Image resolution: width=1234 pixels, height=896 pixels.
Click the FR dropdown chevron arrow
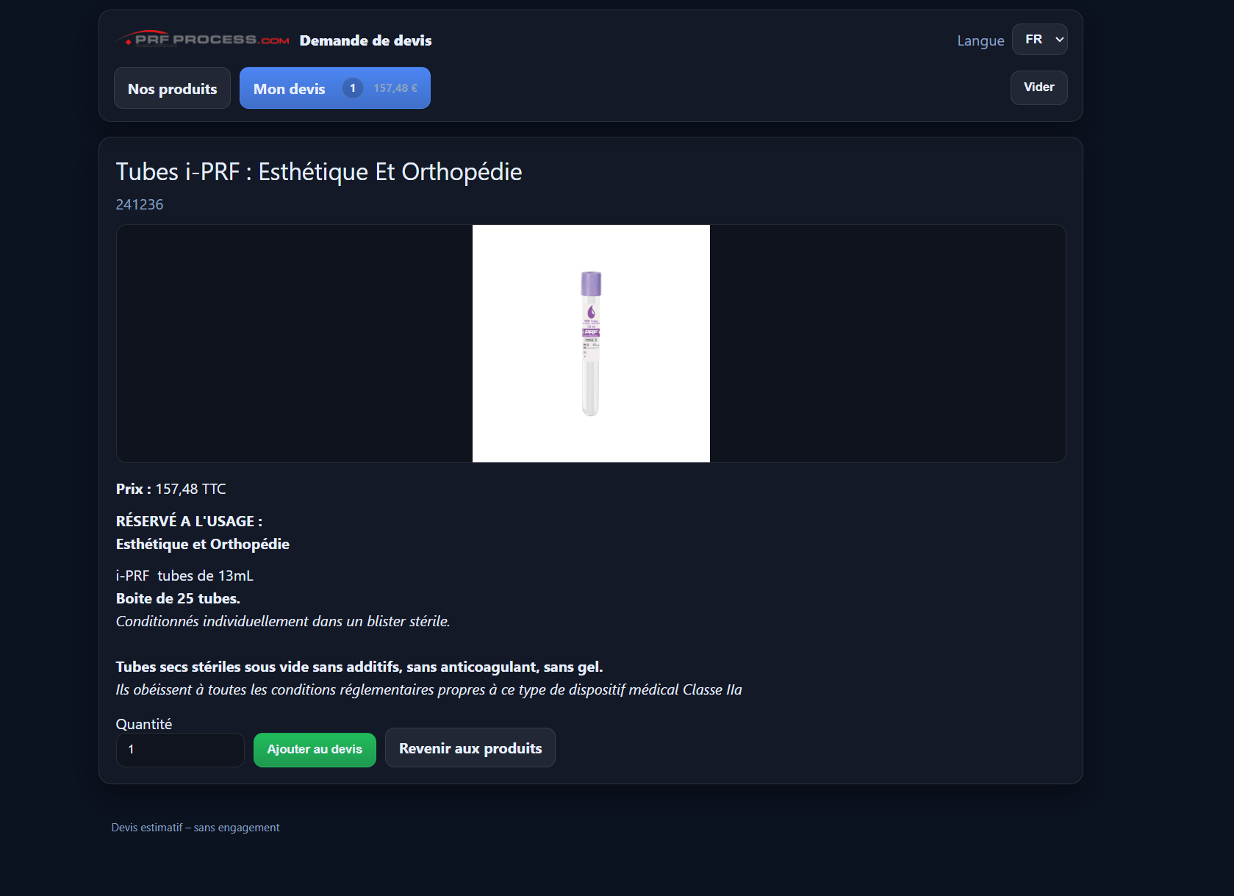coord(1059,40)
